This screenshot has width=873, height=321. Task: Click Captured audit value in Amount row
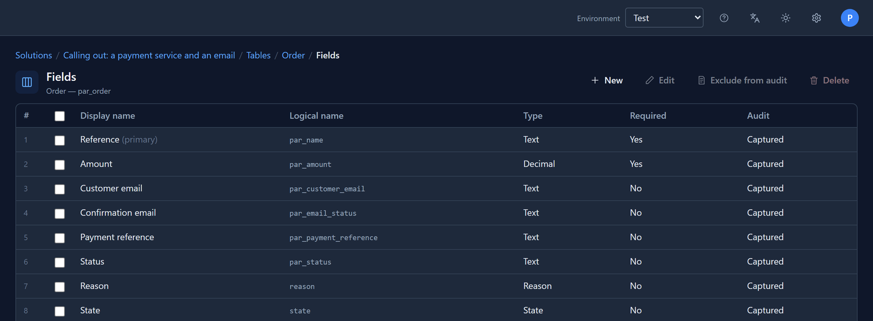click(765, 164)
